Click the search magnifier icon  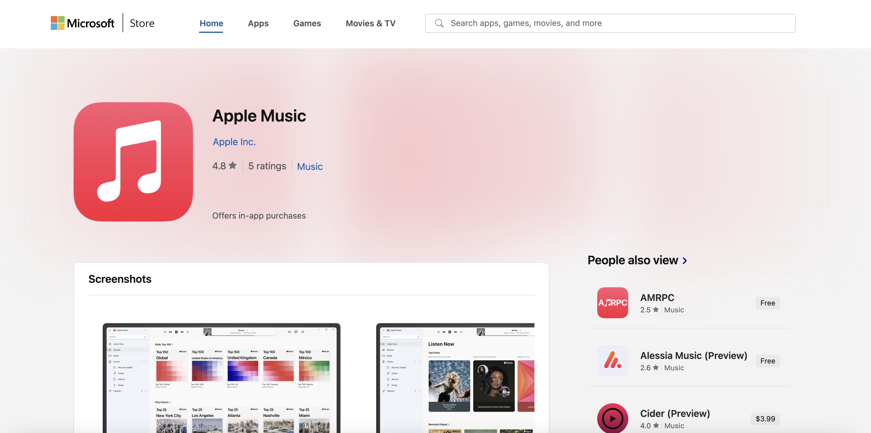pyautogui.click(x=439, y=23)
